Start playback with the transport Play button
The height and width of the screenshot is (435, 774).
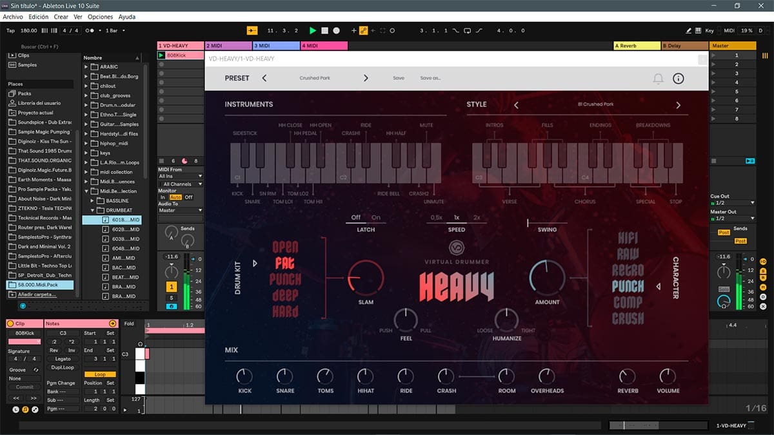point(313,30)
